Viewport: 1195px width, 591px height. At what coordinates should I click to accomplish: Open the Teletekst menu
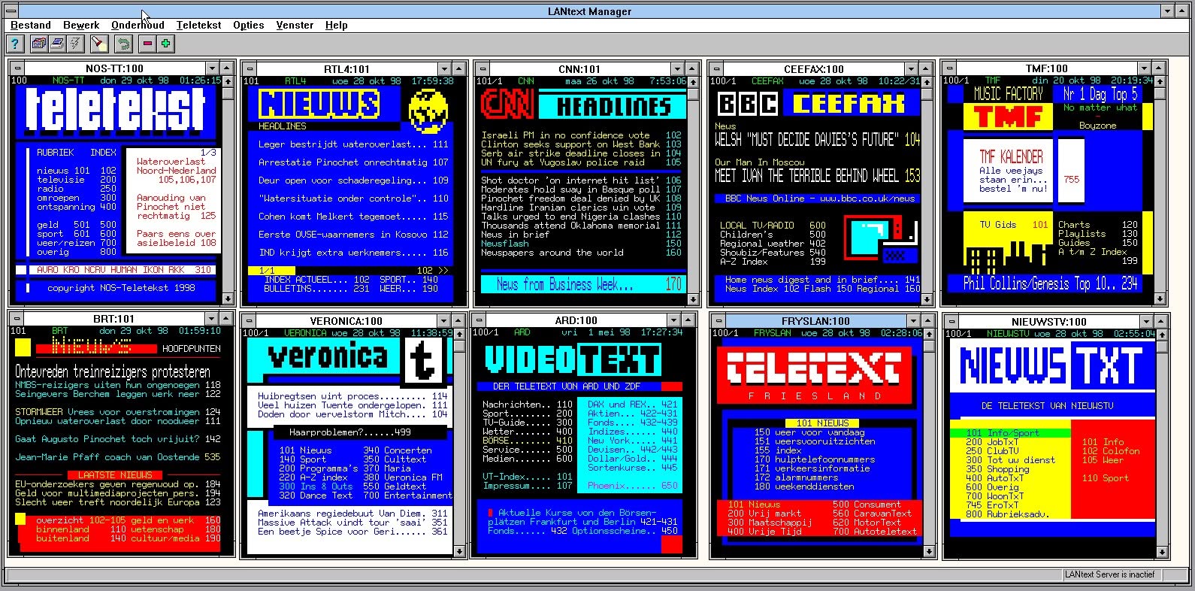pyautogui.click(x=198, y=25)
